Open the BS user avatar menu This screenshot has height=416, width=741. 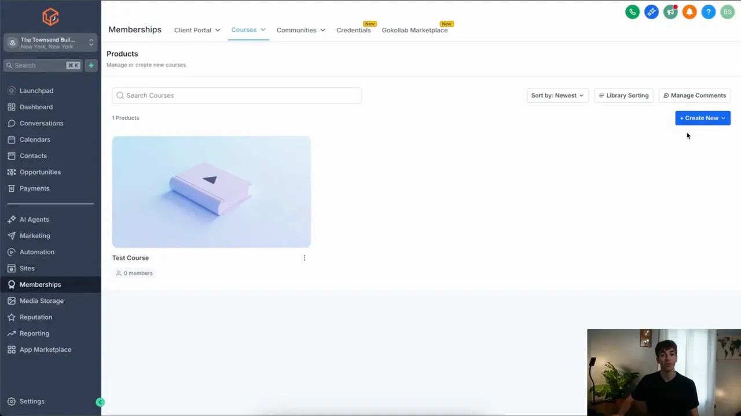click(x=728, y=12)
